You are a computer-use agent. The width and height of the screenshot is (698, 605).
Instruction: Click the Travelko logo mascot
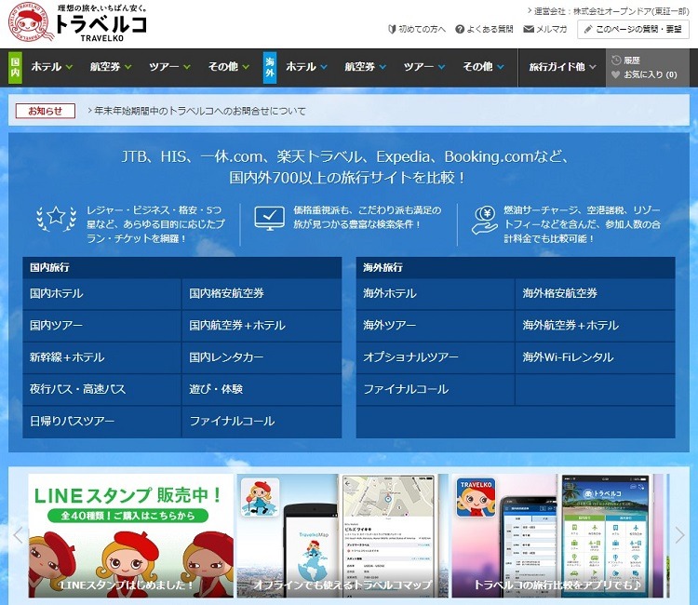click(28, 22)
